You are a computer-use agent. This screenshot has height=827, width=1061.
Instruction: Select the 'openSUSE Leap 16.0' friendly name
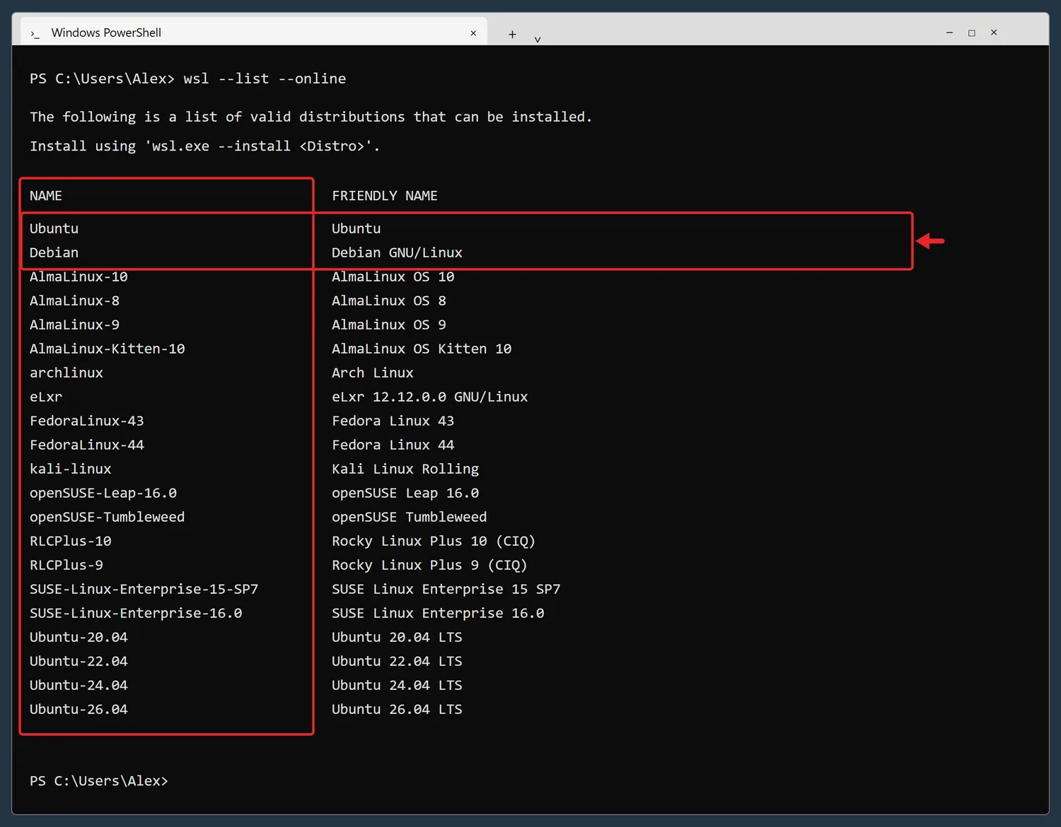click(x=405, y=493)
